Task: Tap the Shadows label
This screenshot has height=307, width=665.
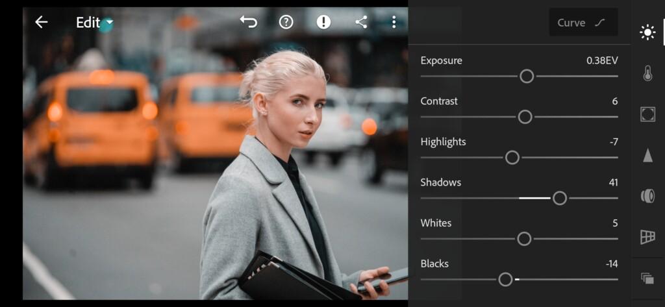Action: click(x=441, y=182)
